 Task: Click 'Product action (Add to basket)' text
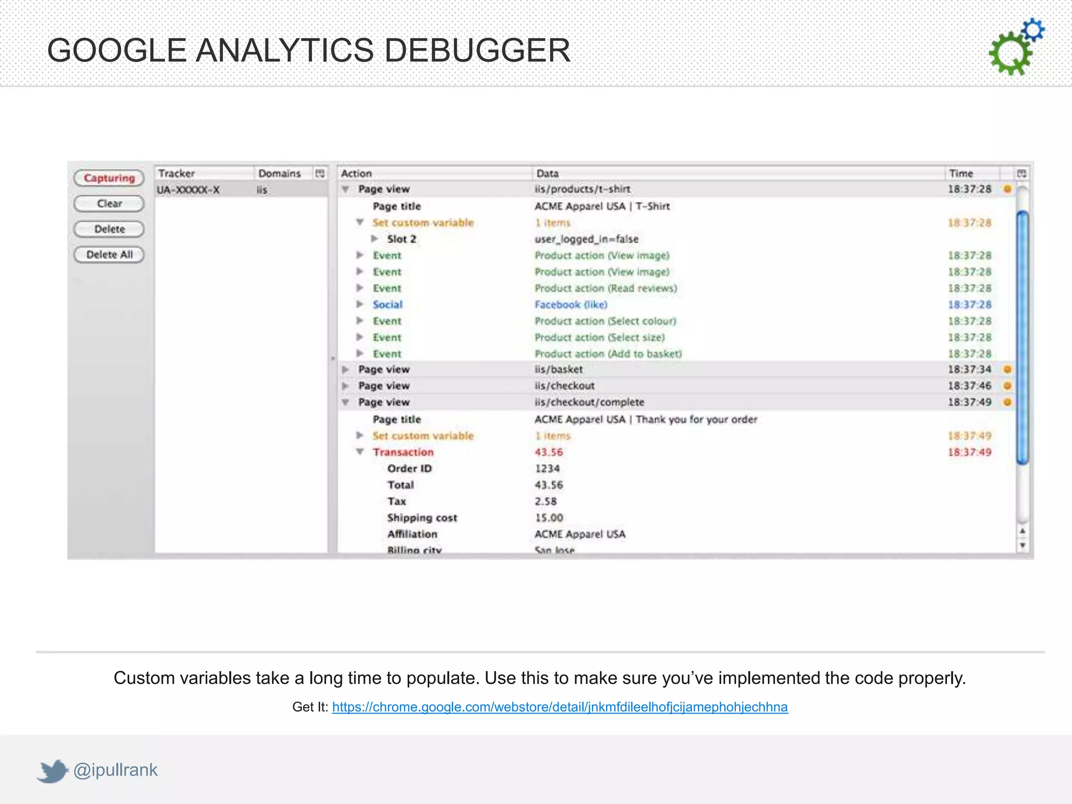[608, 354]
